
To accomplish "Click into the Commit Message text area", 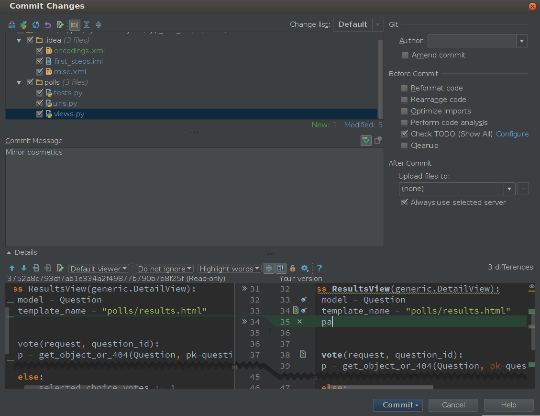I will [194, 196].
